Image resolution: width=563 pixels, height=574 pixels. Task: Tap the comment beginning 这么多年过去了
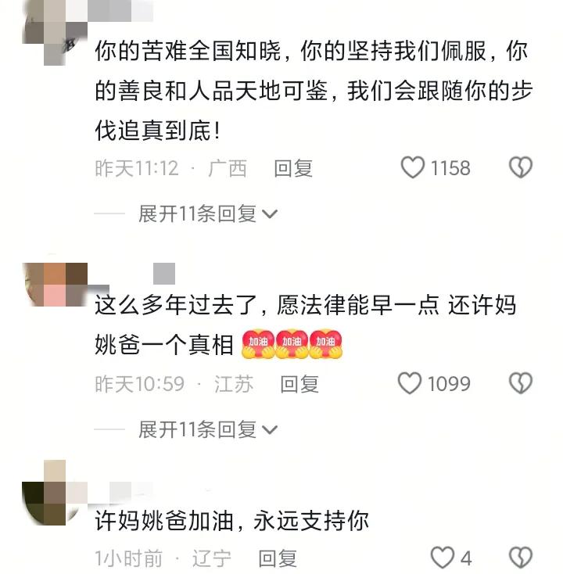[x=306, y=325]
